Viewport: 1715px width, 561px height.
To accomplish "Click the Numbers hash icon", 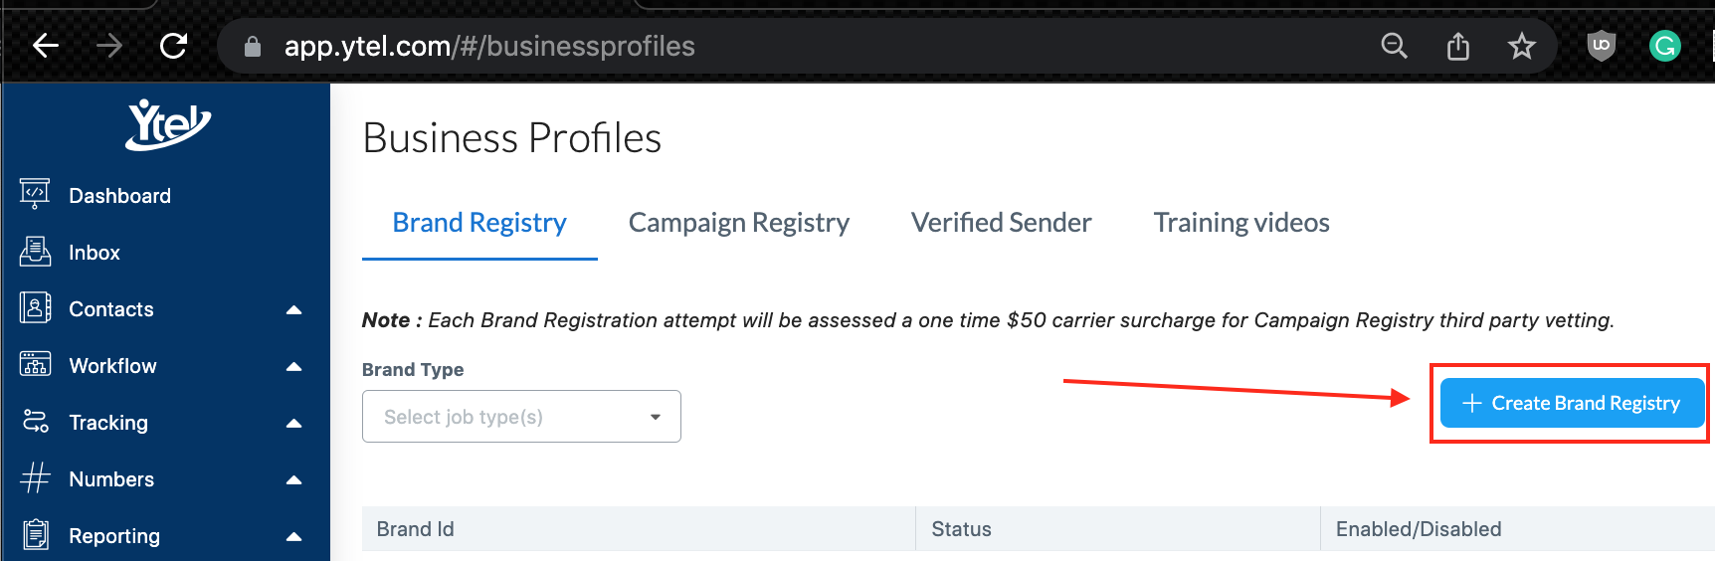I will pos(35,478).
